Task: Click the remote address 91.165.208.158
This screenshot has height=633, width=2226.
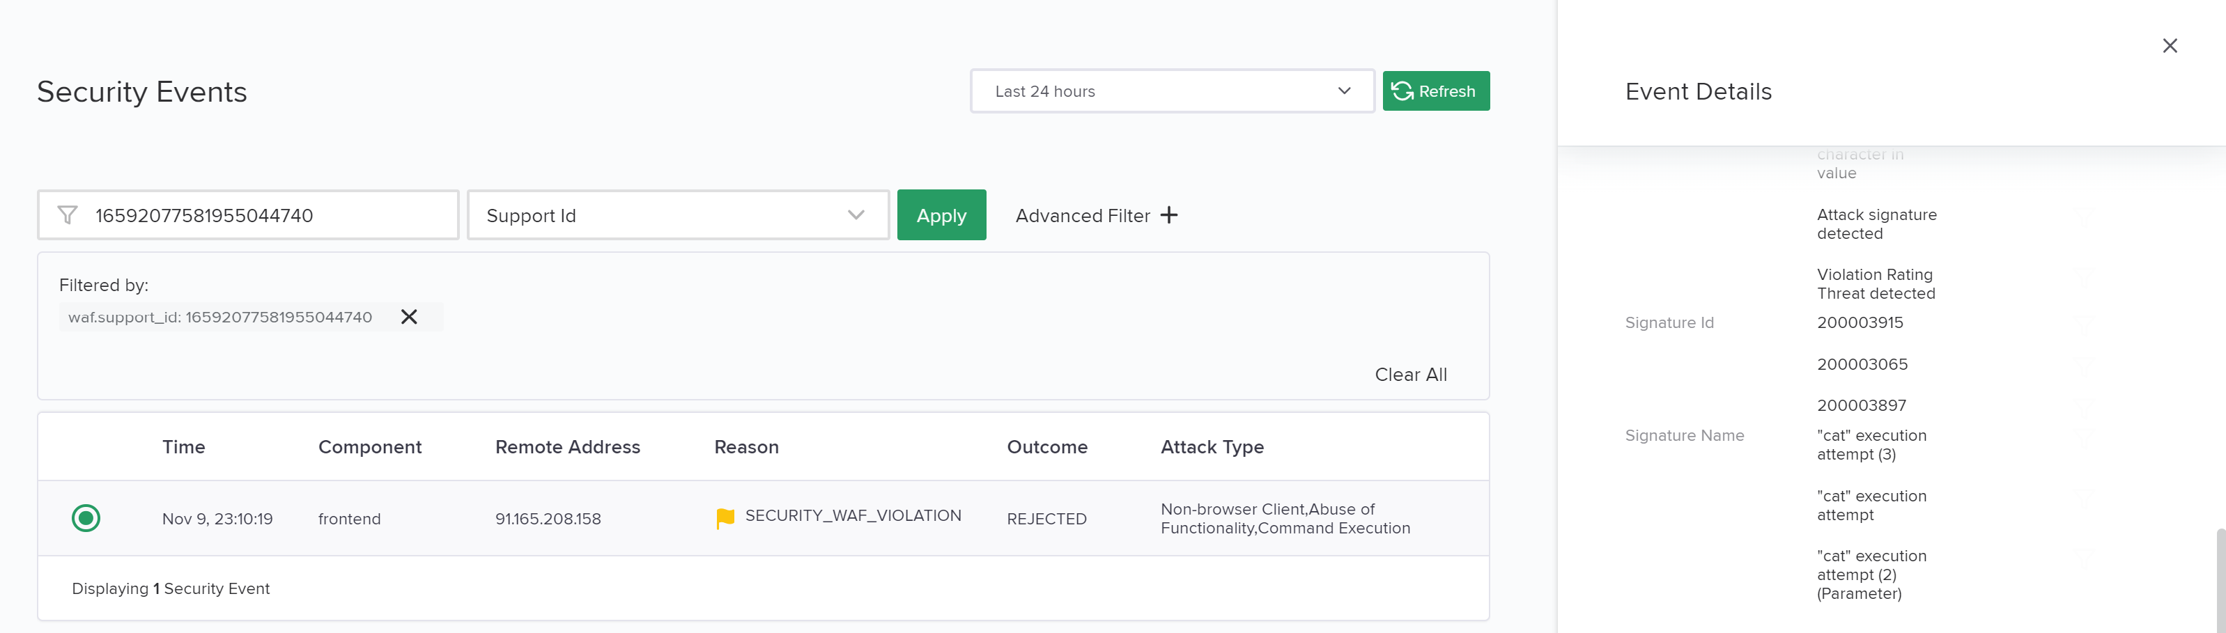Action: click(548, 519)
